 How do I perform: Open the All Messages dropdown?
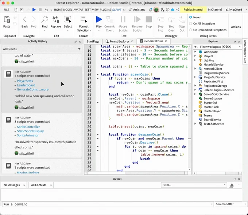(14, 185)
